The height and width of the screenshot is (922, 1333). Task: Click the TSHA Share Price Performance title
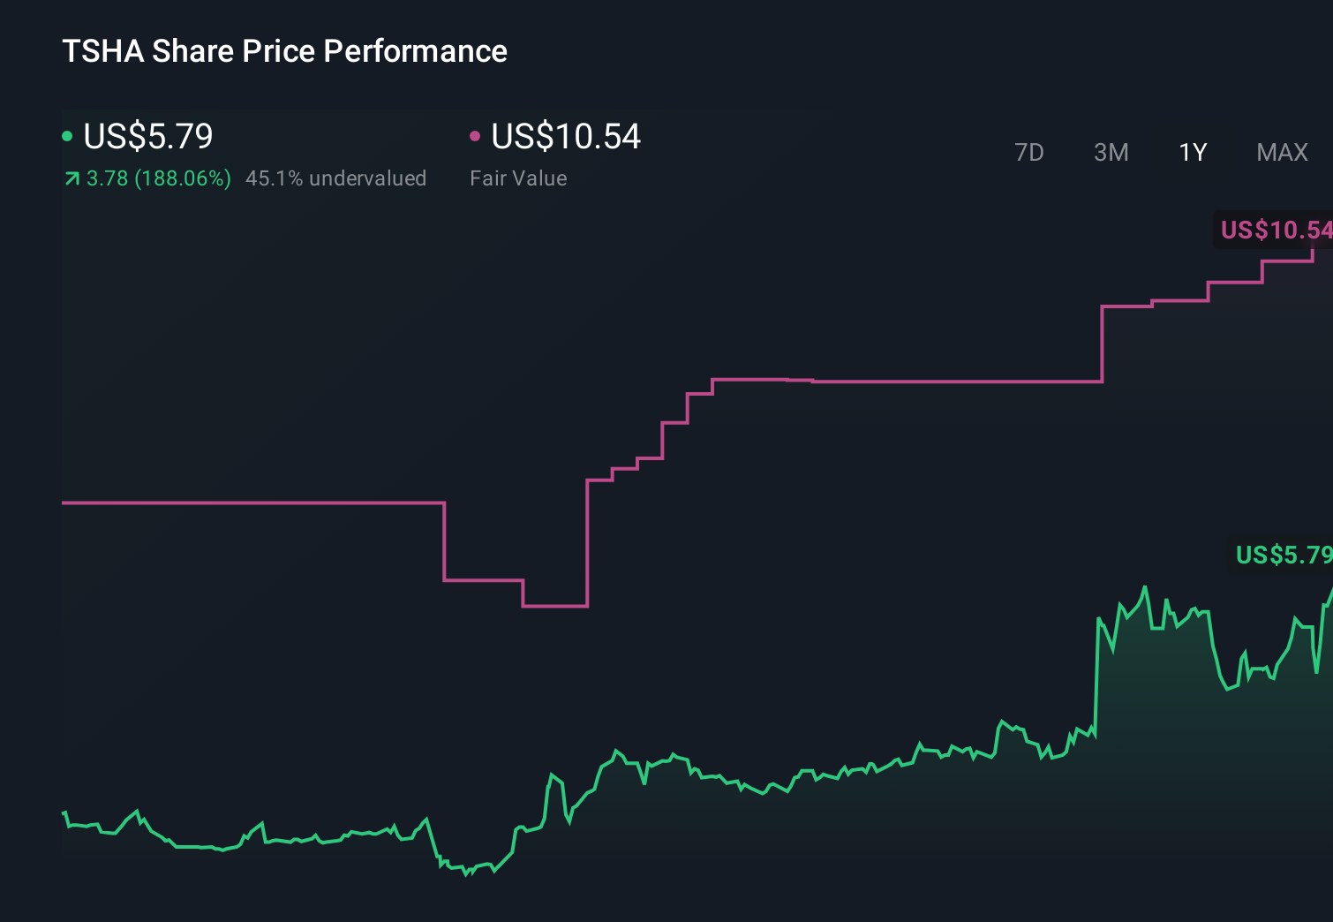(284, 51)
